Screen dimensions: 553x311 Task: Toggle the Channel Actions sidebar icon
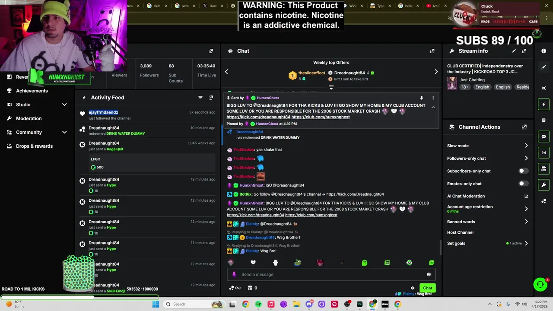[x=543, y=168]
